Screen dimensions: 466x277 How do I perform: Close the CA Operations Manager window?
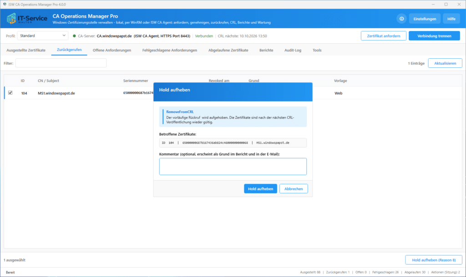(459, 5)
